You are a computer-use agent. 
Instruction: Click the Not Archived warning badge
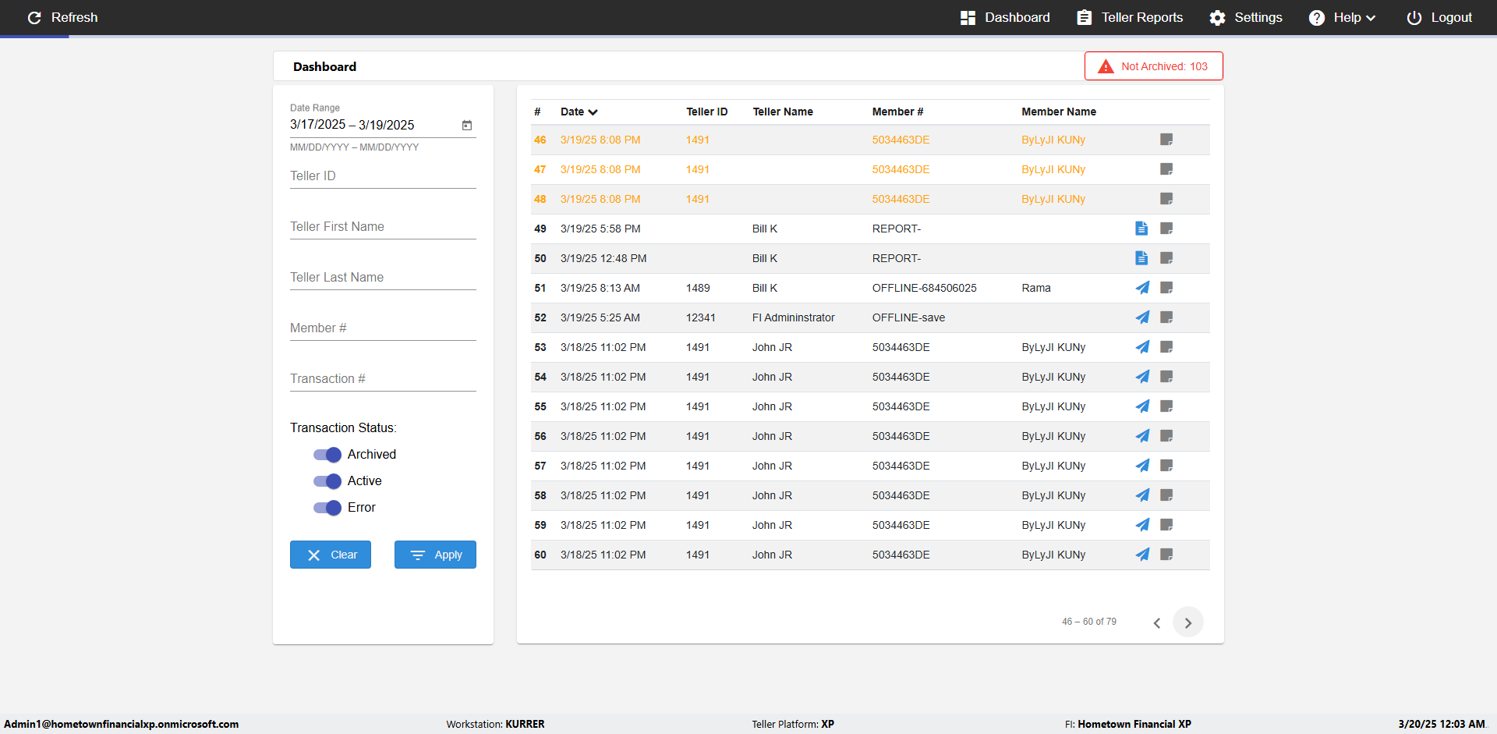pyautogui.click(x=1153, y=66)
